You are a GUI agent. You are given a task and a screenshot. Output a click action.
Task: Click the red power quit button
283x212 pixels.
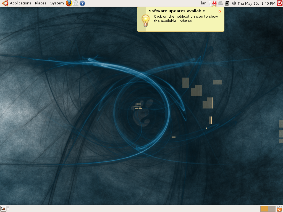[x=280, y=3]
